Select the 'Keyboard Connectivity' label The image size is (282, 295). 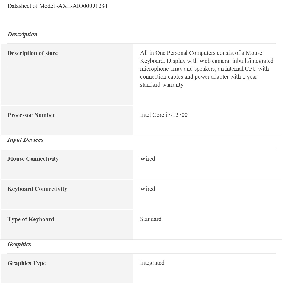coord(37,189)
